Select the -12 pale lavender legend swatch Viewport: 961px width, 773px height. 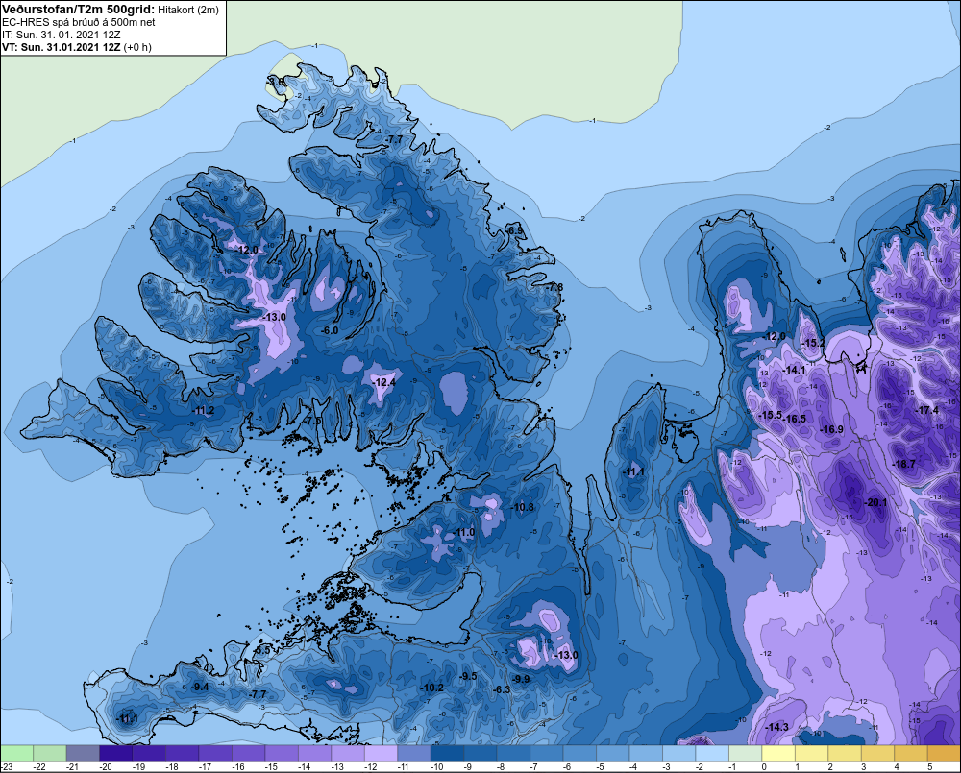click(x=381, y=754)
